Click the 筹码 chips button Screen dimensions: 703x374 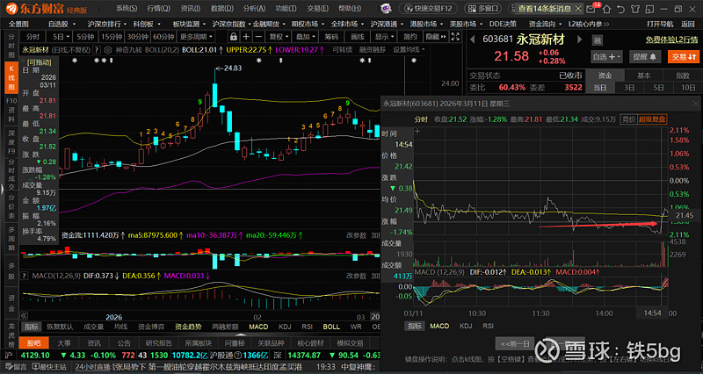click(331, 37)
